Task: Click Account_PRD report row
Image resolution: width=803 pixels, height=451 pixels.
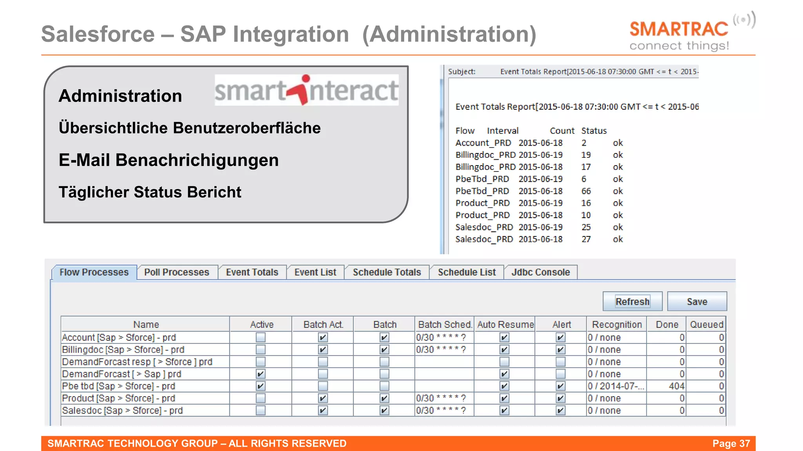Action: point(539,143)
